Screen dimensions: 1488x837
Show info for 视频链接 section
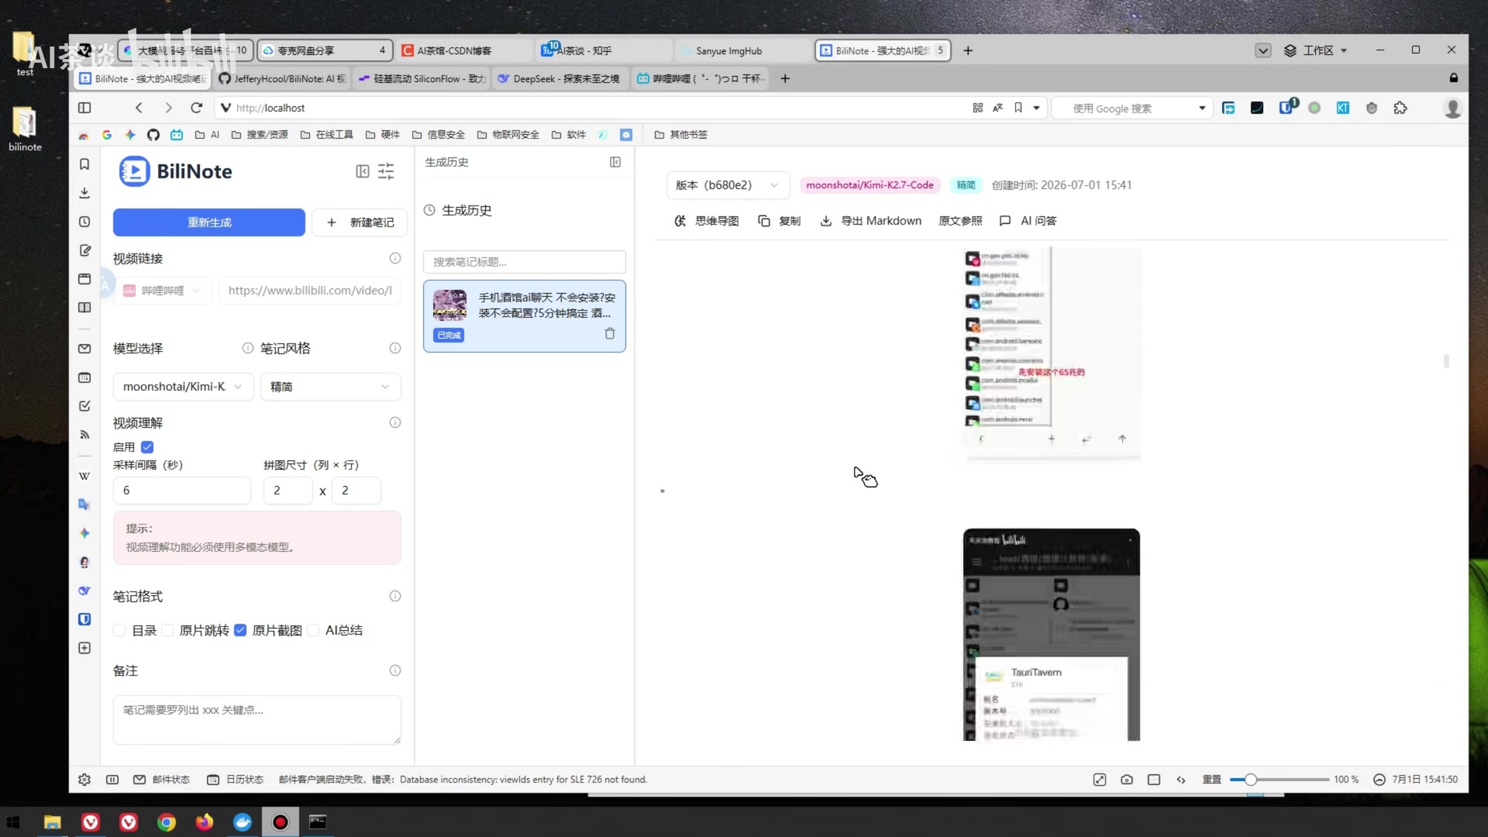[395, 258]
